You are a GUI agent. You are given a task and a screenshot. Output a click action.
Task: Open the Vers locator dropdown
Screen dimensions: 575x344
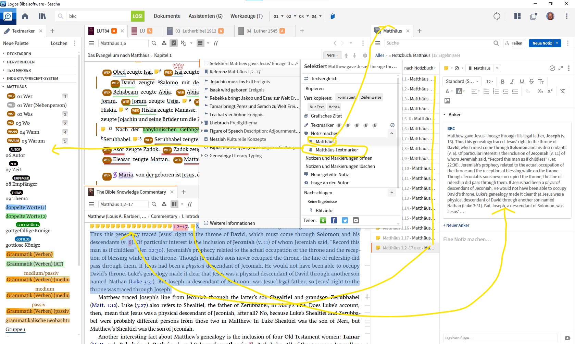tap(332, 55)
